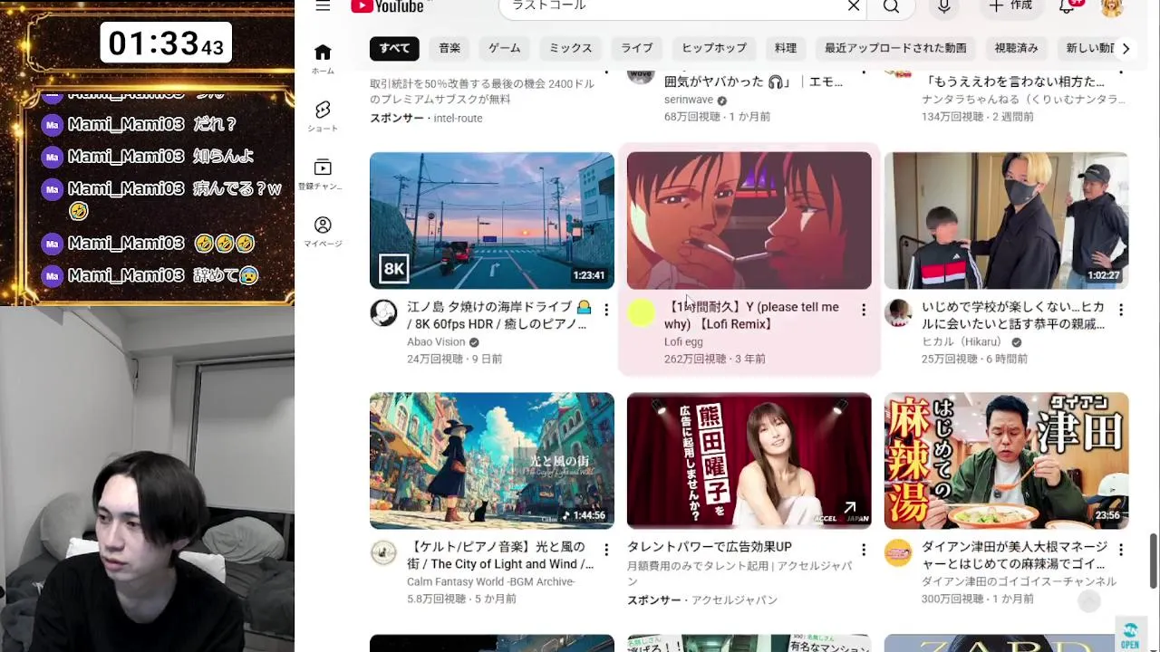
Task: Open more options for Hikaru video
Action: [1121, 310]
